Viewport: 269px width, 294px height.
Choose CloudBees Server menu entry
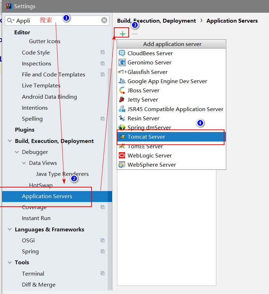(x=171, y=53)
